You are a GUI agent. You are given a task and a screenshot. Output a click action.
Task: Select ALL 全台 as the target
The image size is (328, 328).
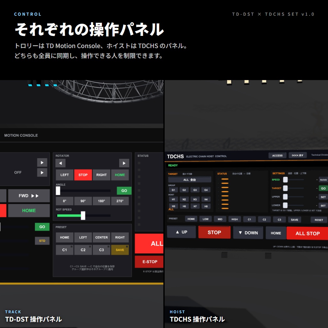click(190, 180)
